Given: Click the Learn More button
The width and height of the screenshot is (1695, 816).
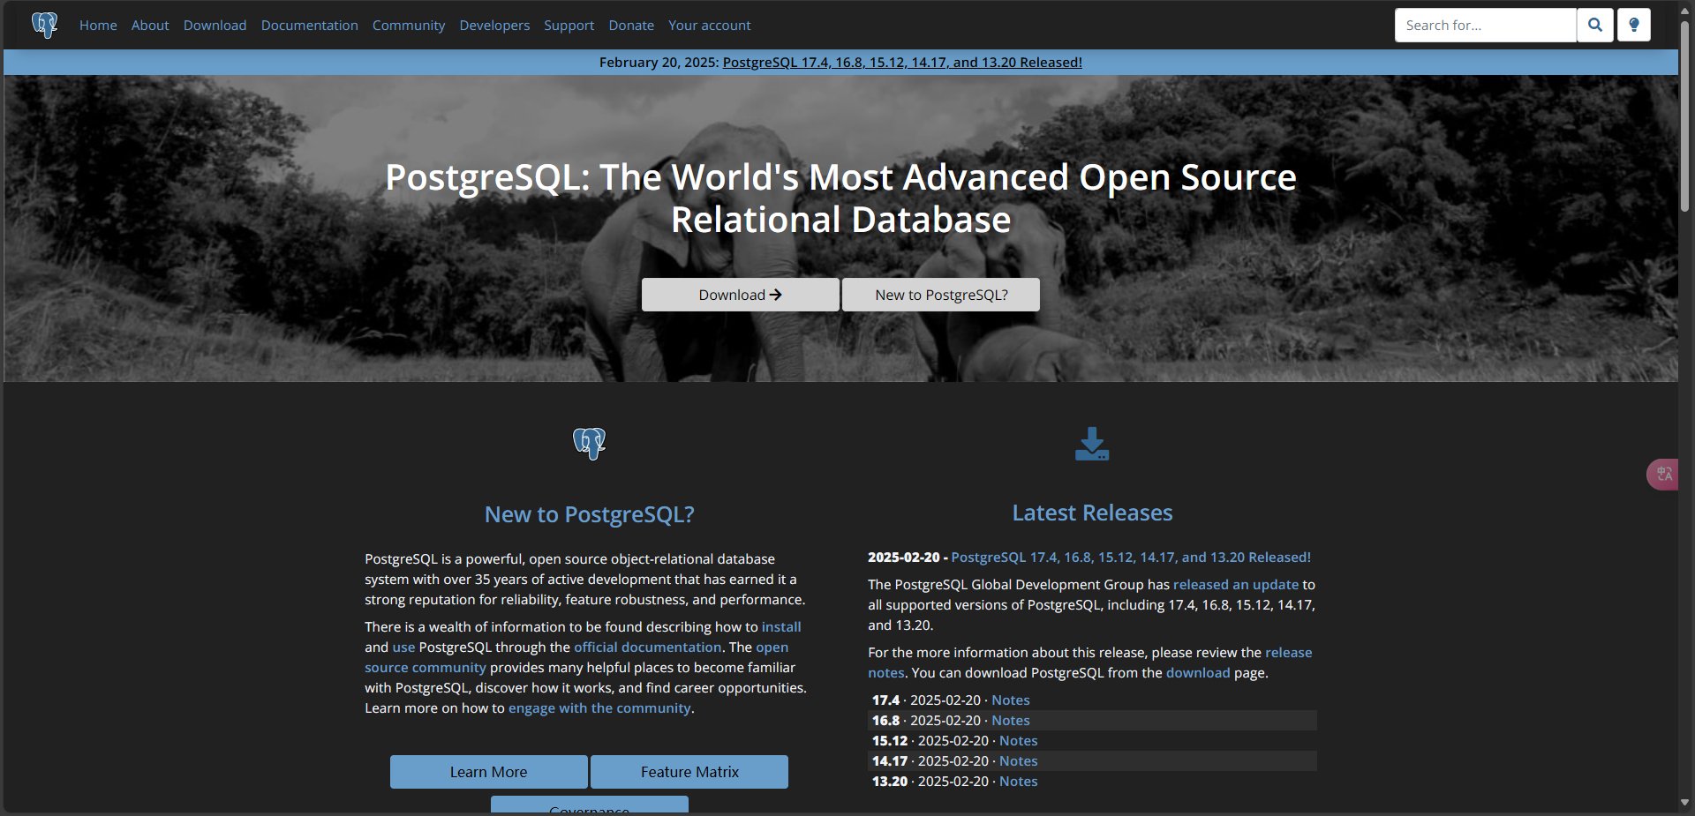Looking at the screenshot, I should click(488, 772).
